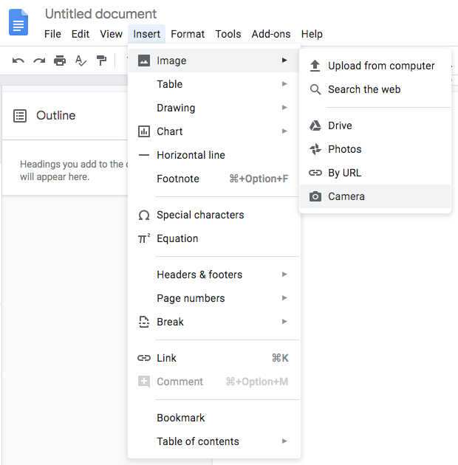This screenshot has width=458, height=465.
Task: Expand the Image submenu arrow
Action: click(x=284, y=61)
